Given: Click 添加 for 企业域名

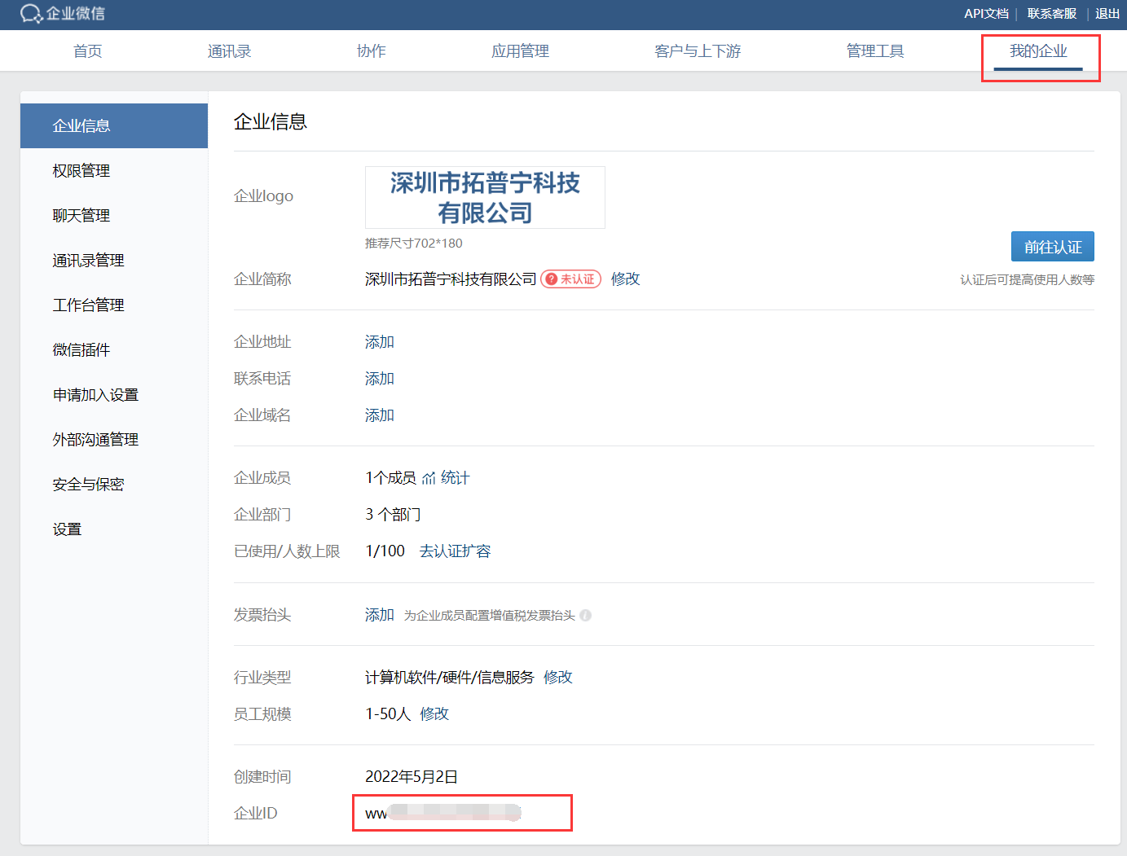Looking at the screenshot, I should click(380, 415).
